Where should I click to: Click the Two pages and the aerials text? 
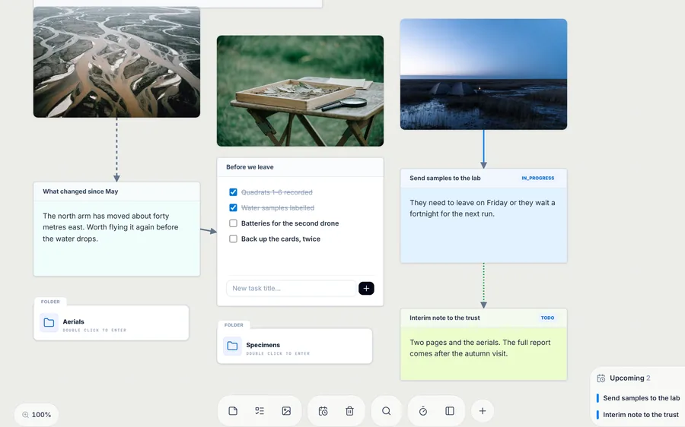[x=479, y=348]
